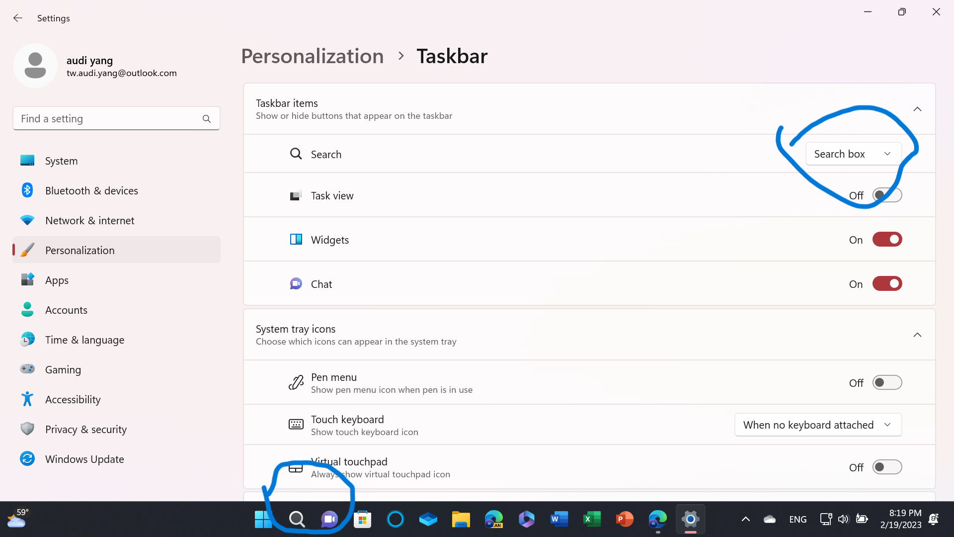Open Excel from the taskbar
The height and width of the screenshot is (537, 954).
point(591,519)
